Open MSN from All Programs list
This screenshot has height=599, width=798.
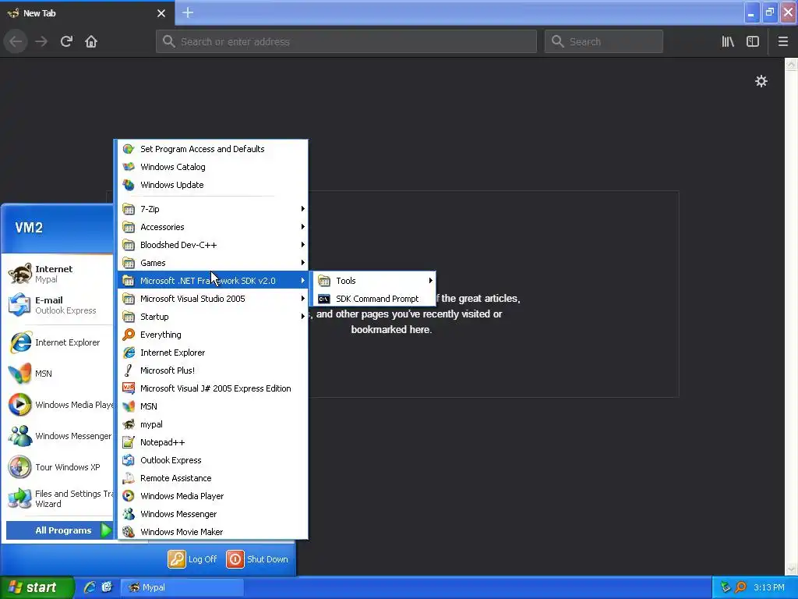click(213, 406)
